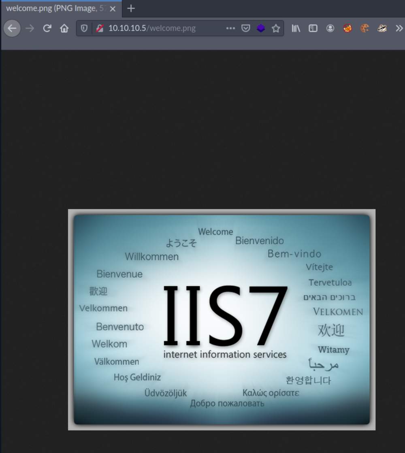
Task: Click the phrase 'Καλώς ορίσατε' in the image
Action: click(271, 393)
